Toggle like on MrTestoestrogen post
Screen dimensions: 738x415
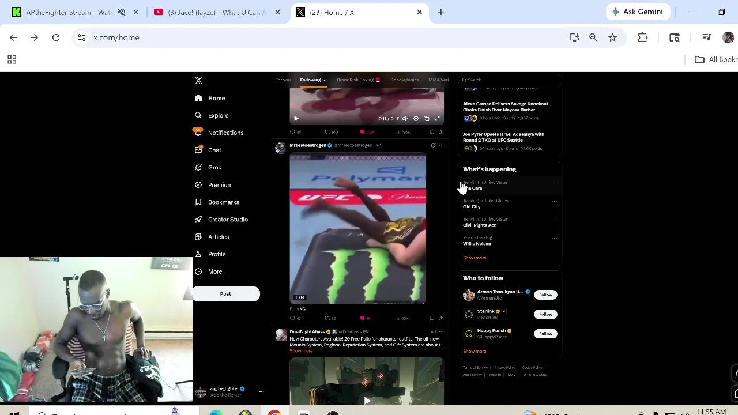point(365,318)
